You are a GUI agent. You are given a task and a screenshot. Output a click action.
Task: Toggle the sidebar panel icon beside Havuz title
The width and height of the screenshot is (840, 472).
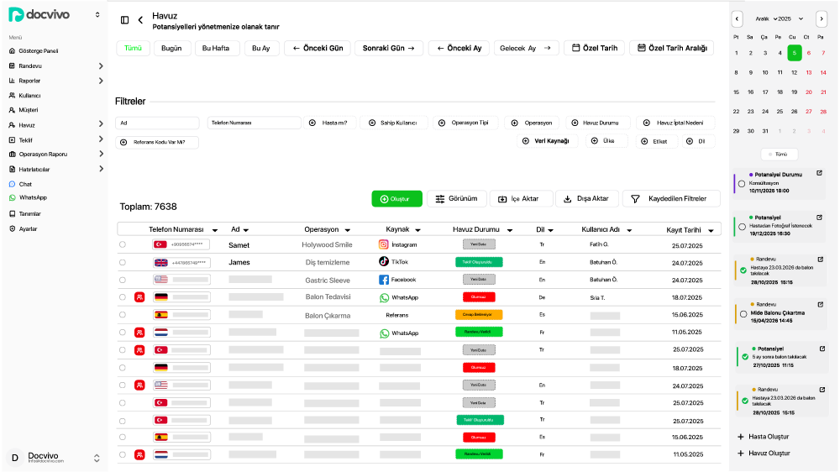click(x=124, y=20)
